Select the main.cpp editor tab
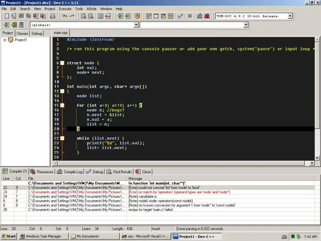This screenshot has width=321, height=241. click(61, 33)
